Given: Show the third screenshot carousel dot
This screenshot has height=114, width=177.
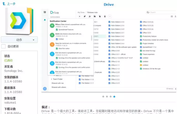Looking at the screenshot, I should (111, 97).
